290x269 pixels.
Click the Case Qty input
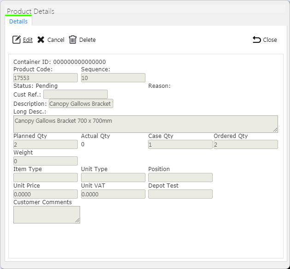180,144
